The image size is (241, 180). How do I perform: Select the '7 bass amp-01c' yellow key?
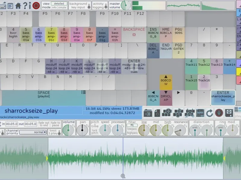tap(51, 35)
